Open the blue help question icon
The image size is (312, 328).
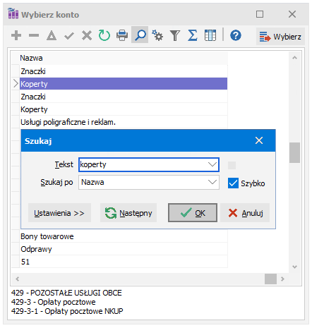point(236,35)
